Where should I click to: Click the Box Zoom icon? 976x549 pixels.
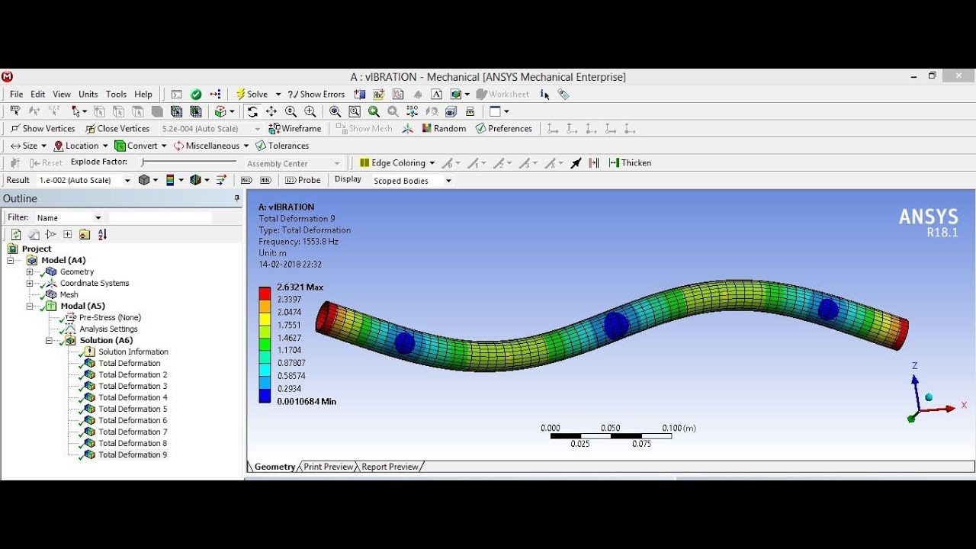310,111
